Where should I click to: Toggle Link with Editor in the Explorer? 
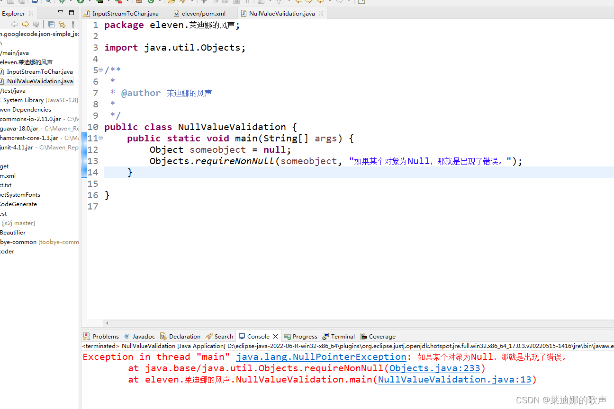click(x=62, y=25)
